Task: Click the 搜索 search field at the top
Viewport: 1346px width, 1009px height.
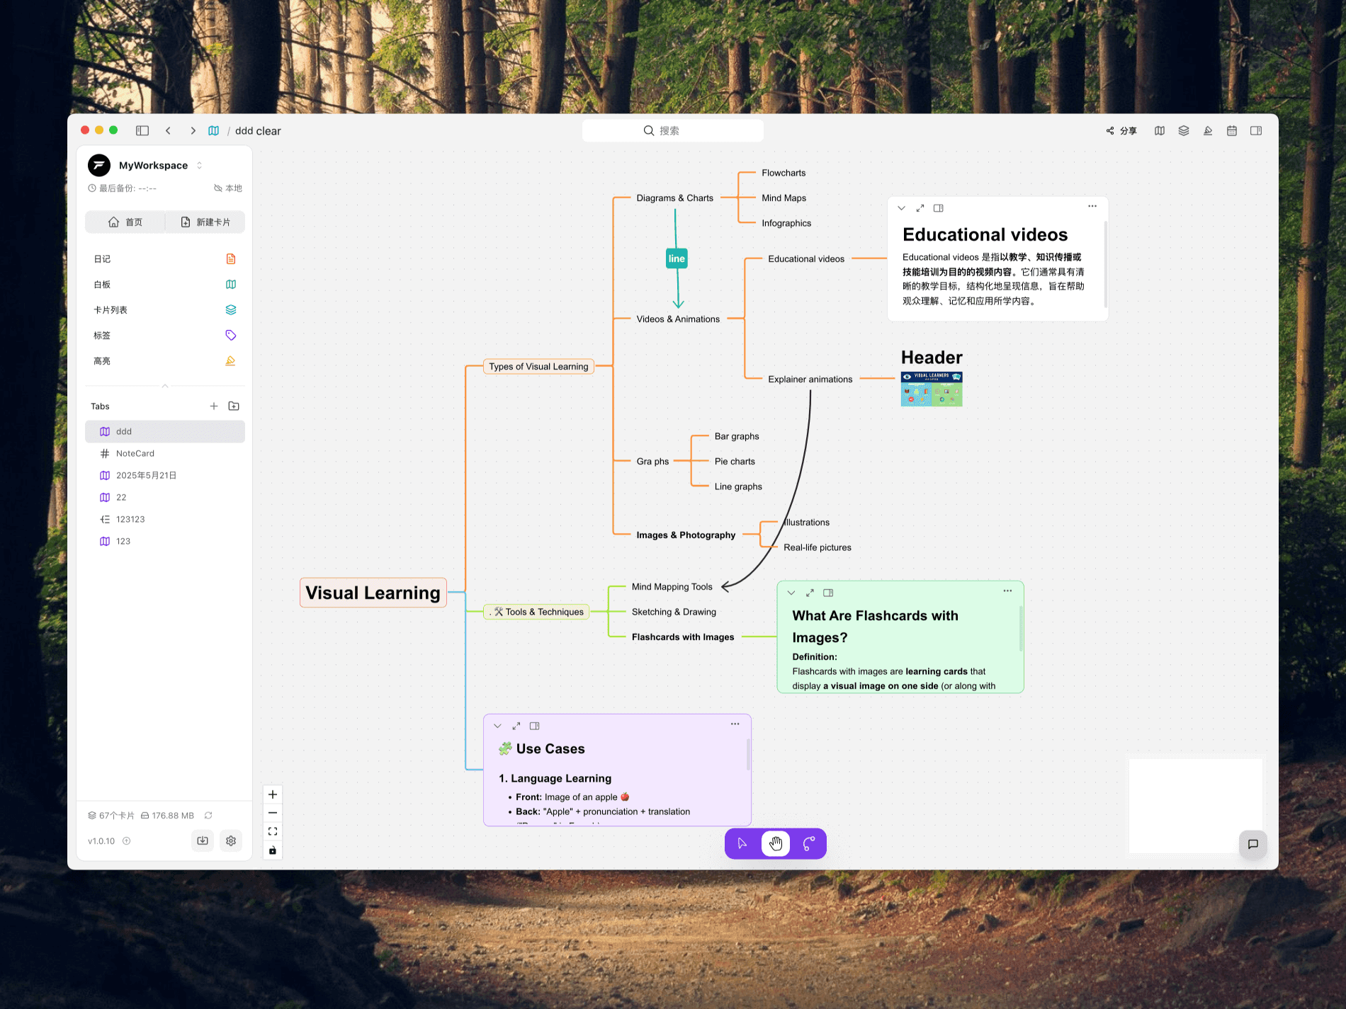Action: 672,130
